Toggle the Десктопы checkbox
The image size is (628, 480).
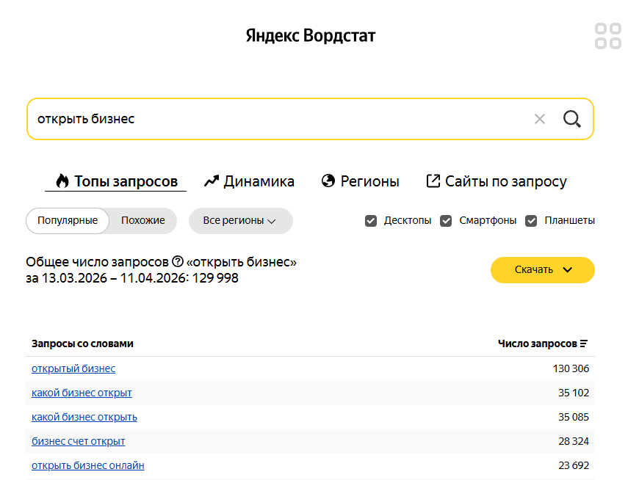pos(371,221)
